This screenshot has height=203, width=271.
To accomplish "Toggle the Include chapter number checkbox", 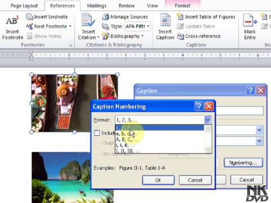I will tap(97, 133).
